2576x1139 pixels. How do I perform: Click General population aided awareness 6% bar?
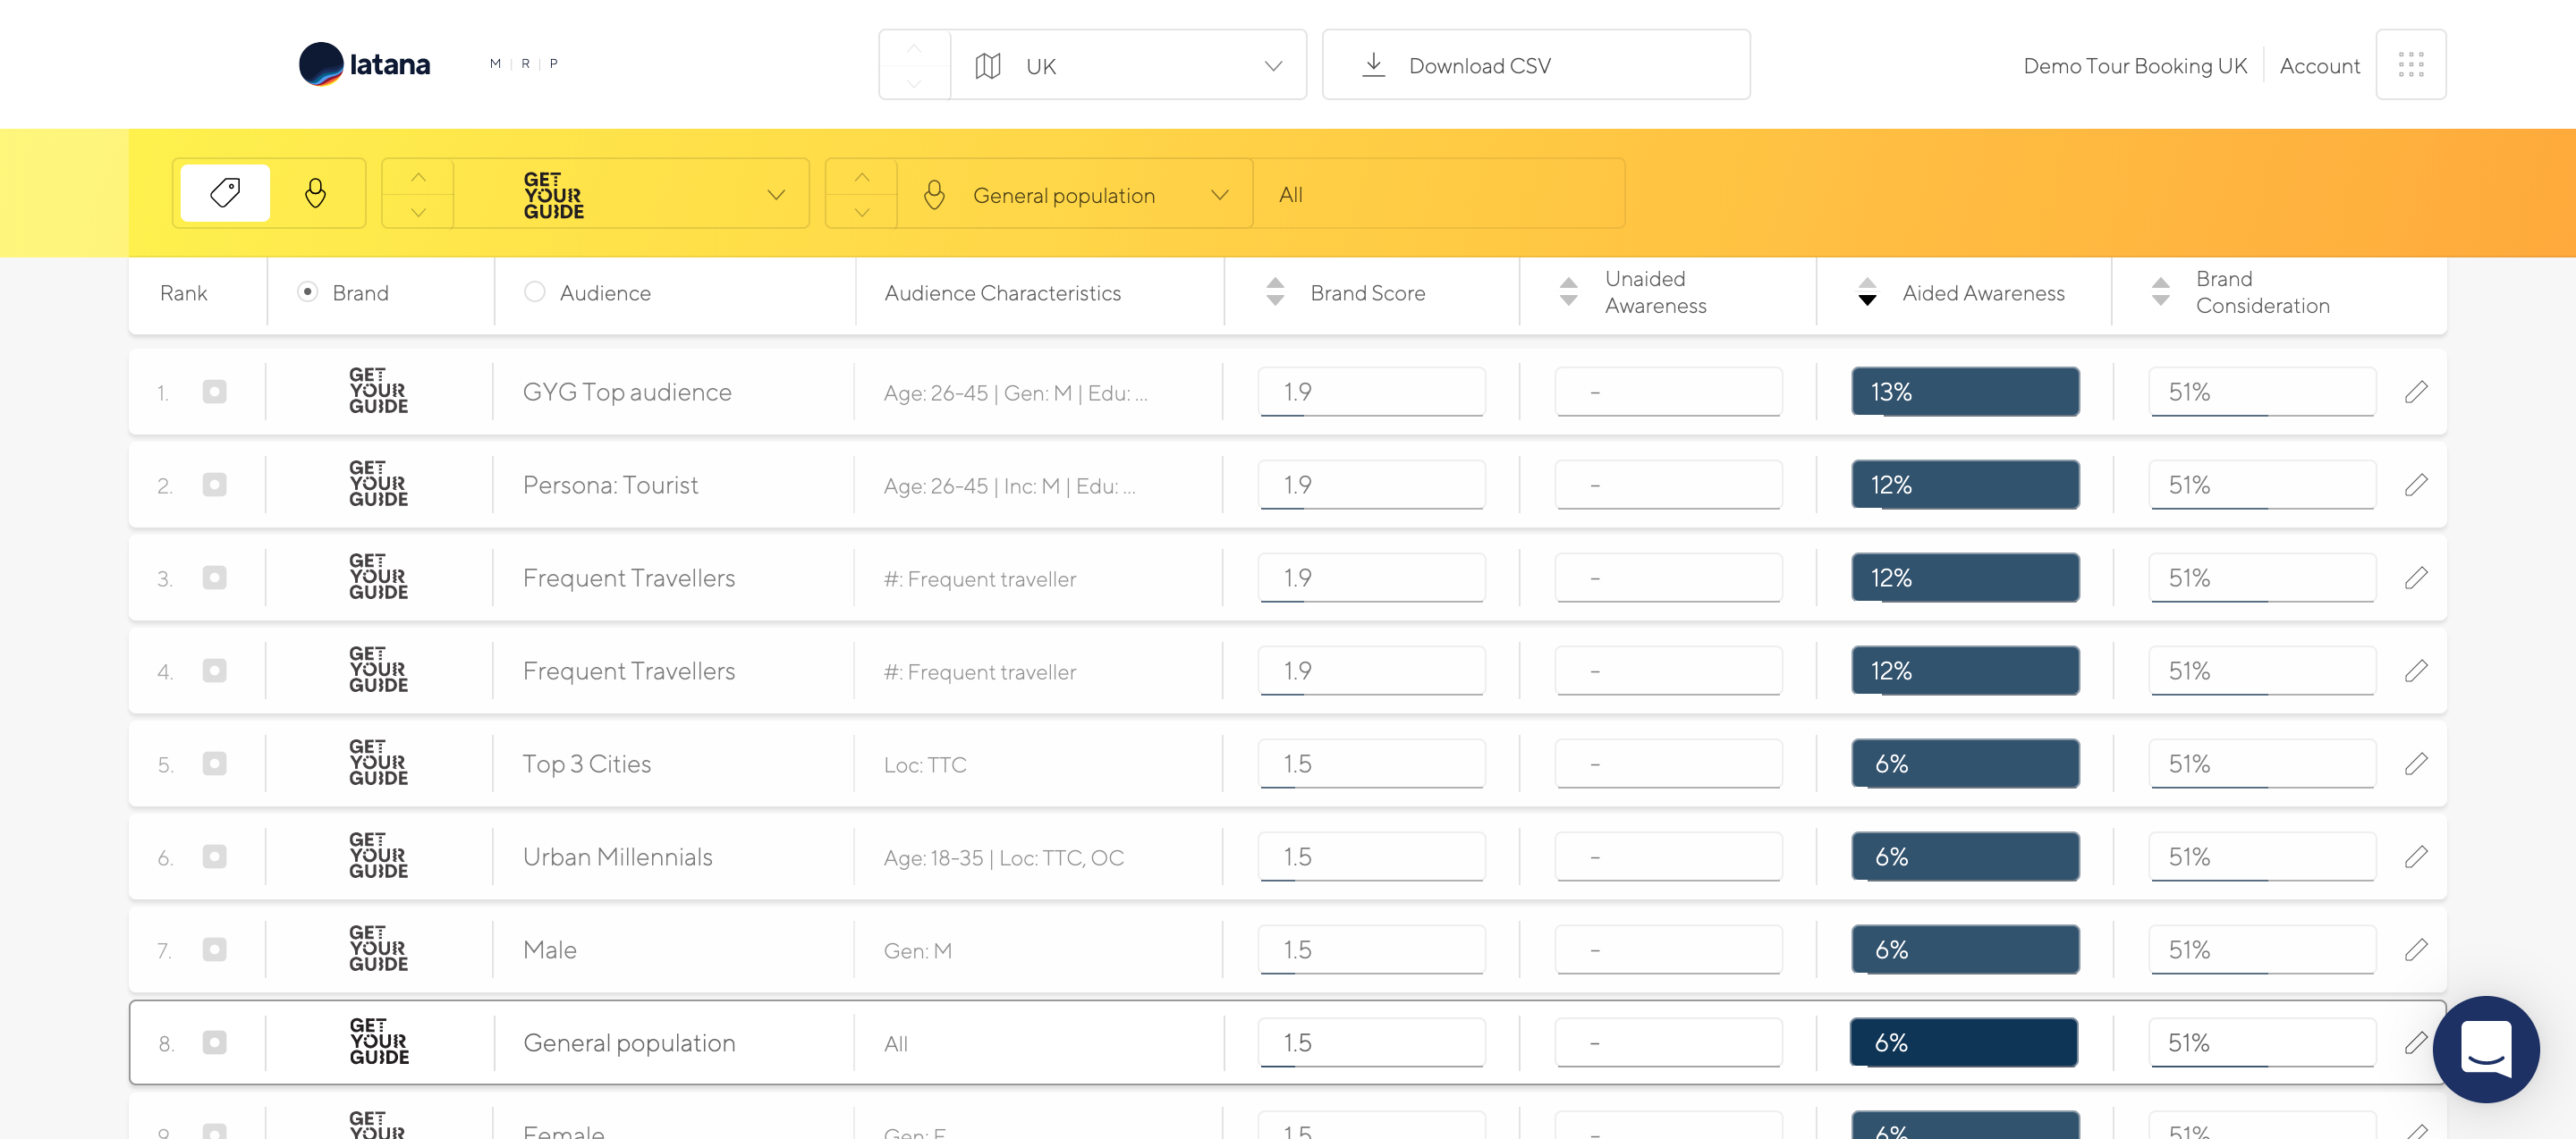(1964, 1042)
